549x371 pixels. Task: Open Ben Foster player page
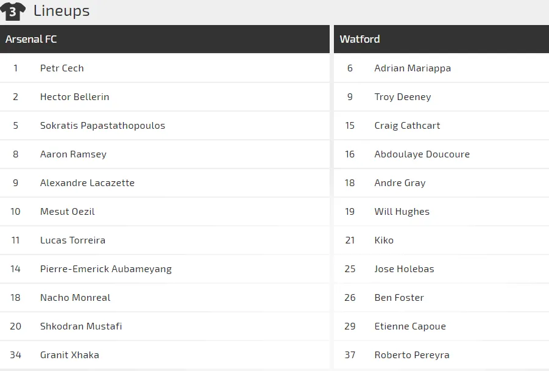tap(398, 298)
